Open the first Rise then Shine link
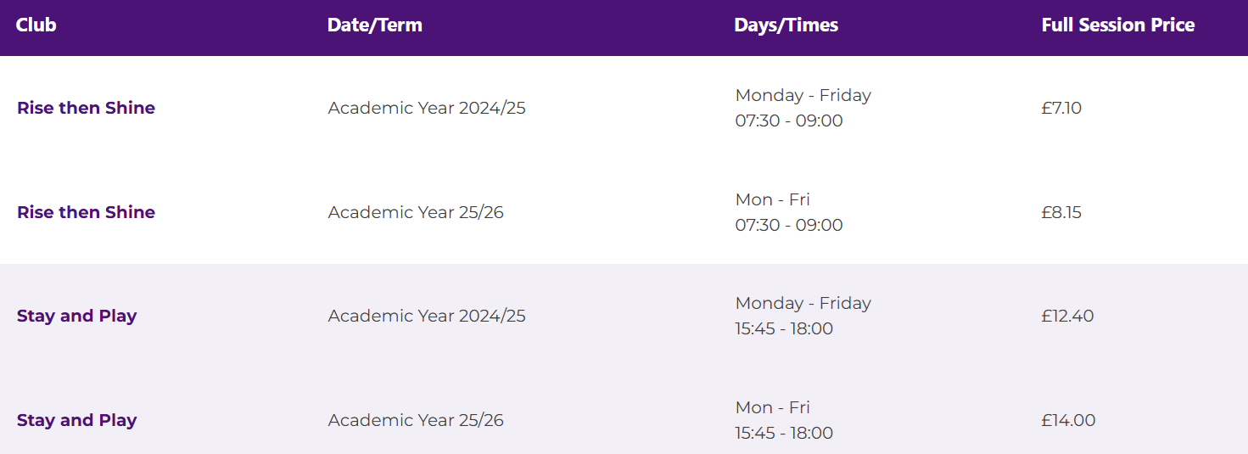 point(86,108)
